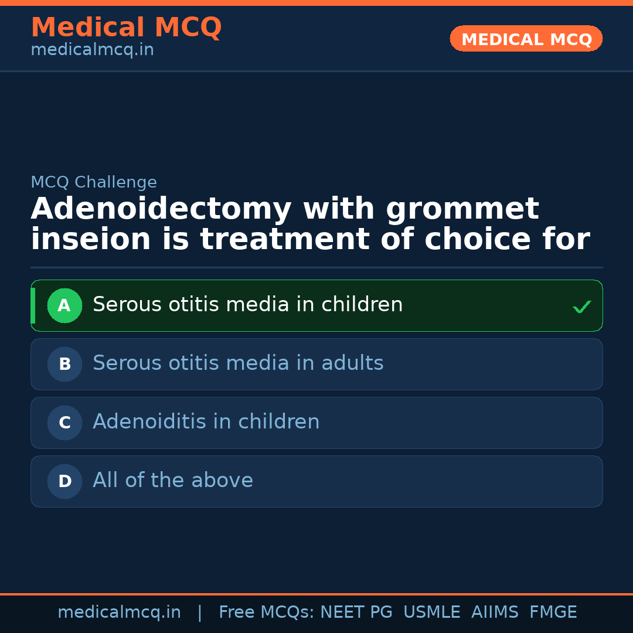Image resolution: width=633 pixels, height=633 pixels.
Task: Click the orange MEDICAL MCQ badge
Action: (x=526, y=39)
